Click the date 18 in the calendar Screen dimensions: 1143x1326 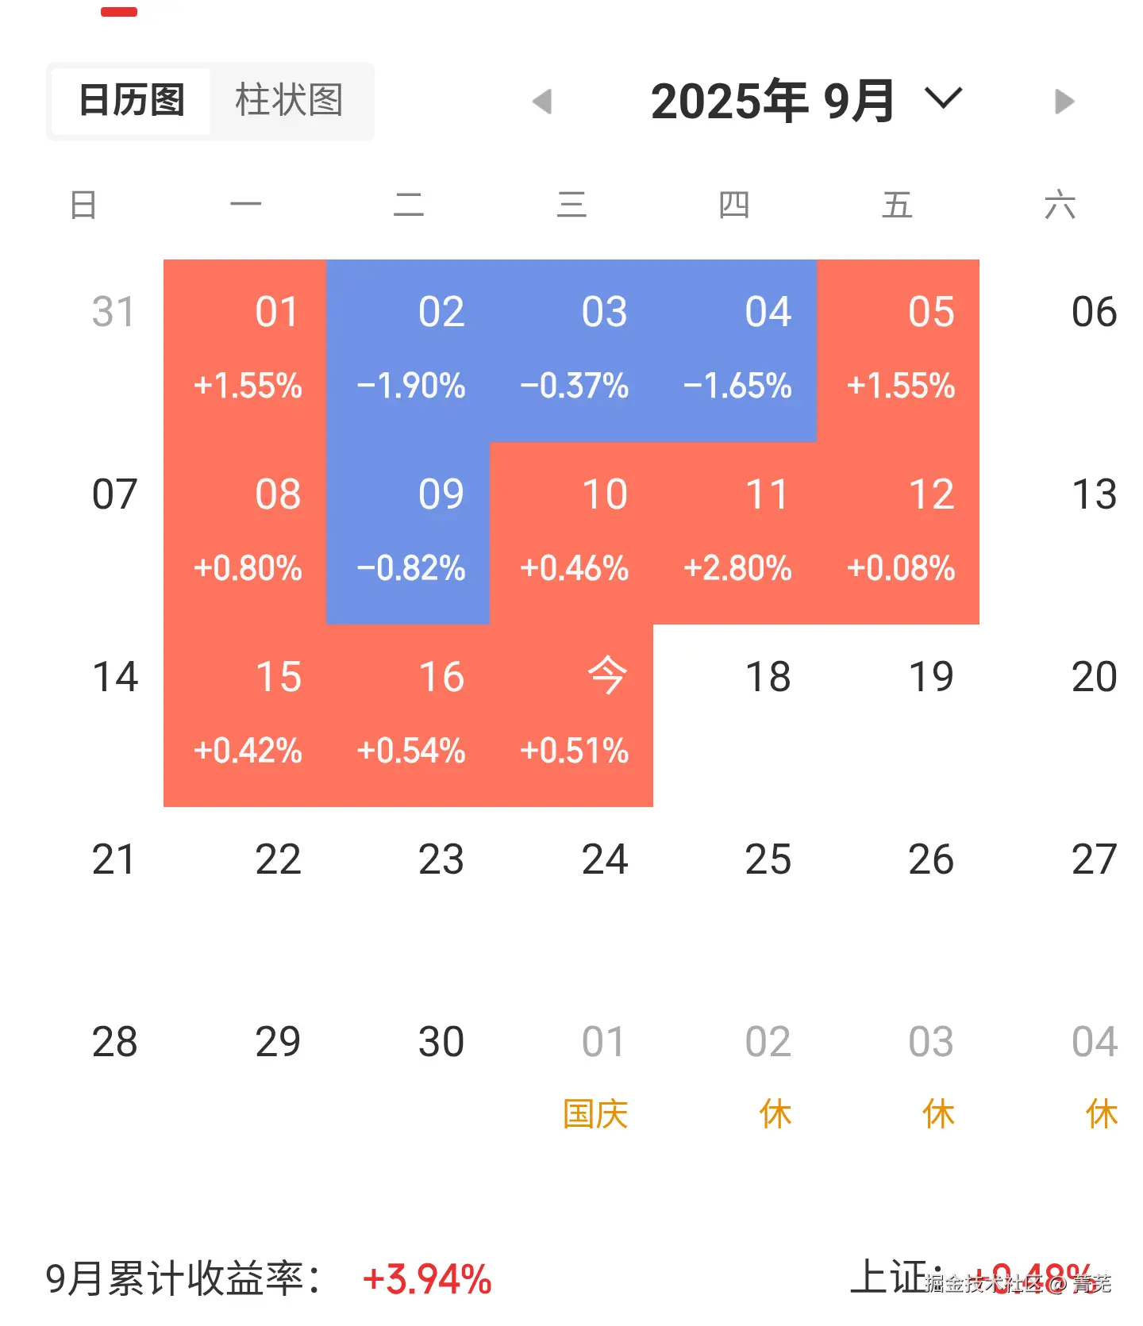pyautogui.click(x=768, y=678)
